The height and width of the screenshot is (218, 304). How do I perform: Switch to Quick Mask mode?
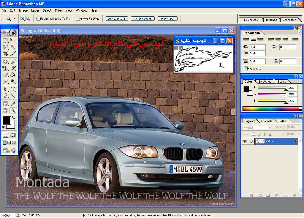tap(13, 135)
